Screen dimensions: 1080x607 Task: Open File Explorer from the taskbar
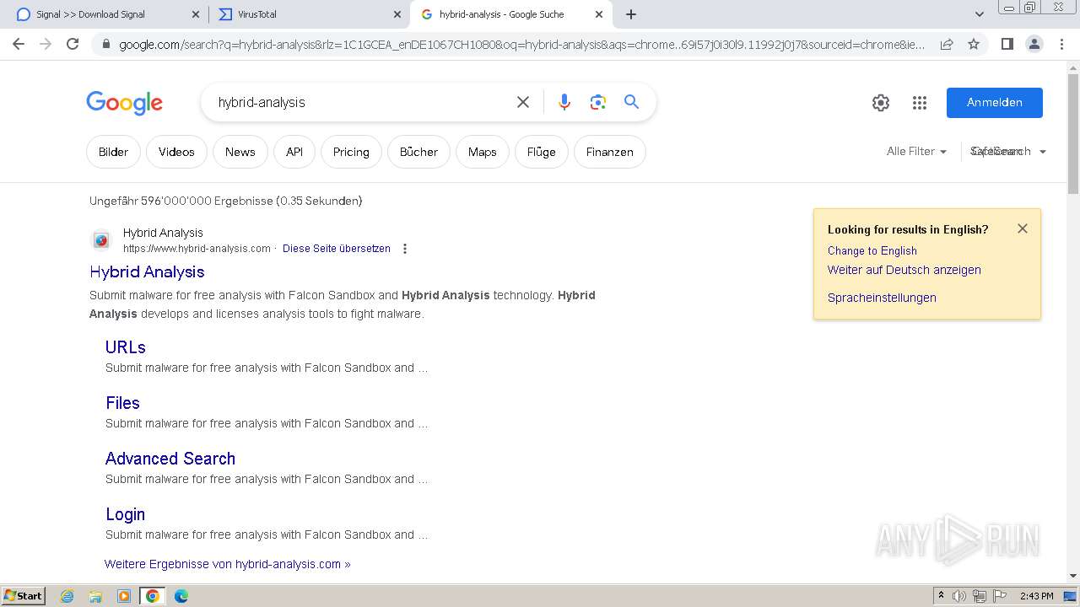[x=95, y=596]
